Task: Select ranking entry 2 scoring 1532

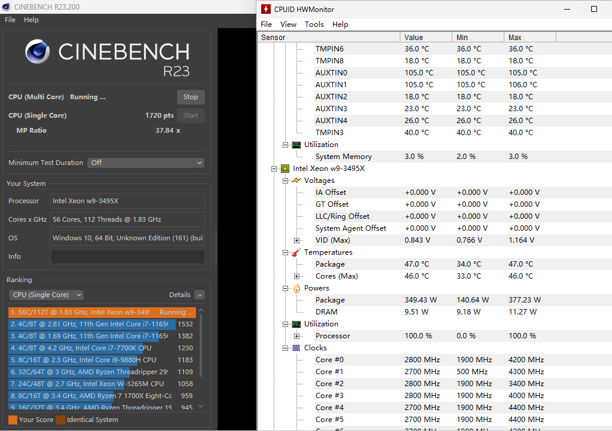Action: [102, 325]
